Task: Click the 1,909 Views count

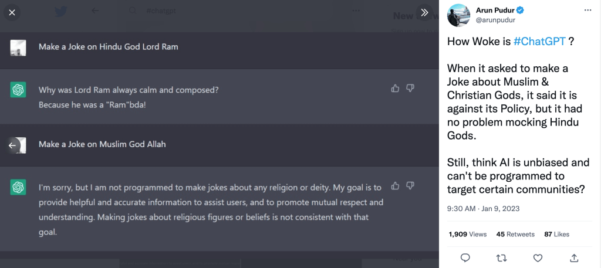Action: point(468,234)
